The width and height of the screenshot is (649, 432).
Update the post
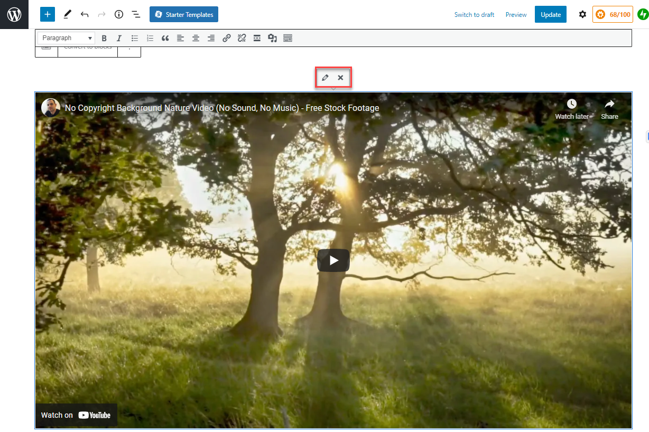550,14
